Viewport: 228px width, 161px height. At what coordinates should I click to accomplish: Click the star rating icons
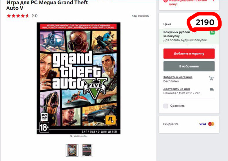(18, 16)
